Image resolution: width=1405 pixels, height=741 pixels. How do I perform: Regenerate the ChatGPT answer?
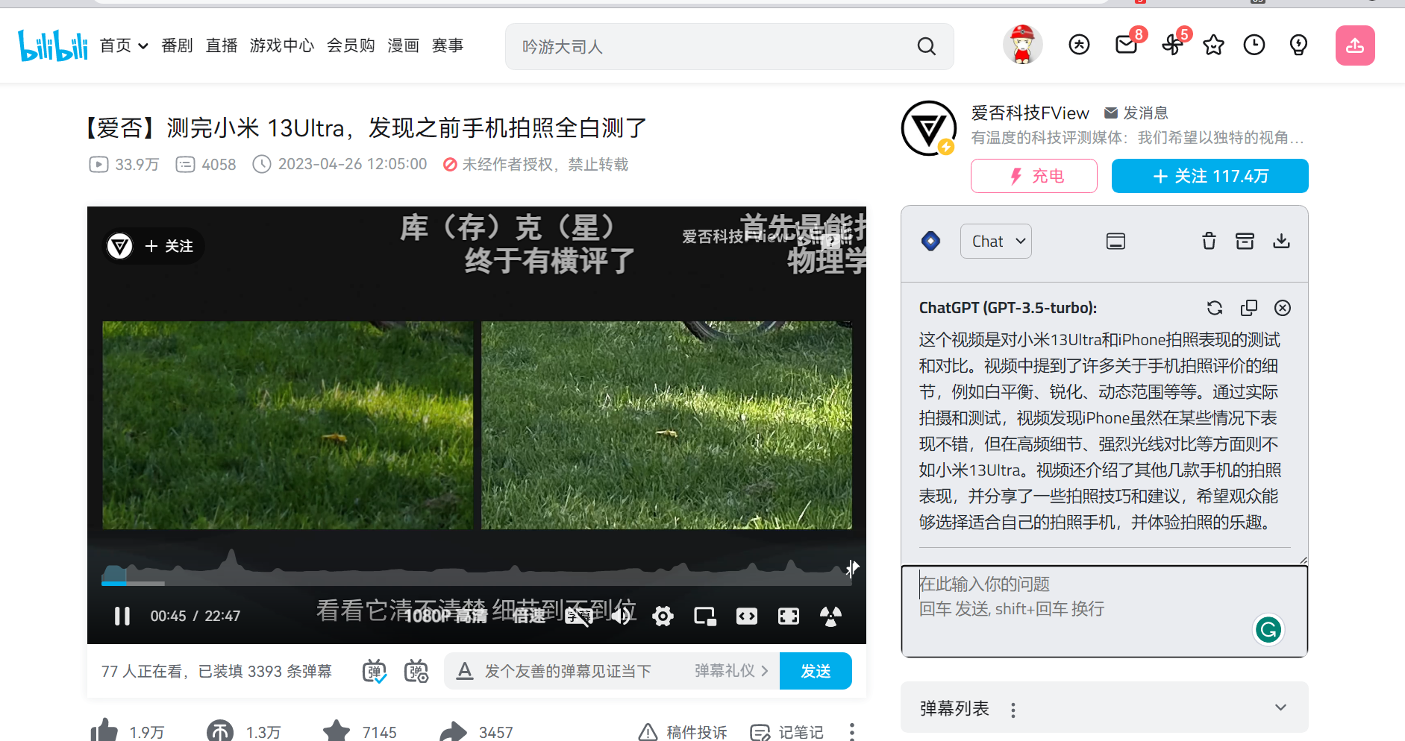(x=1214, y=308)
